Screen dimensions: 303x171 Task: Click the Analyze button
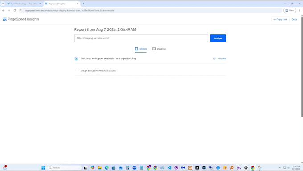click(x=218, y=38)
